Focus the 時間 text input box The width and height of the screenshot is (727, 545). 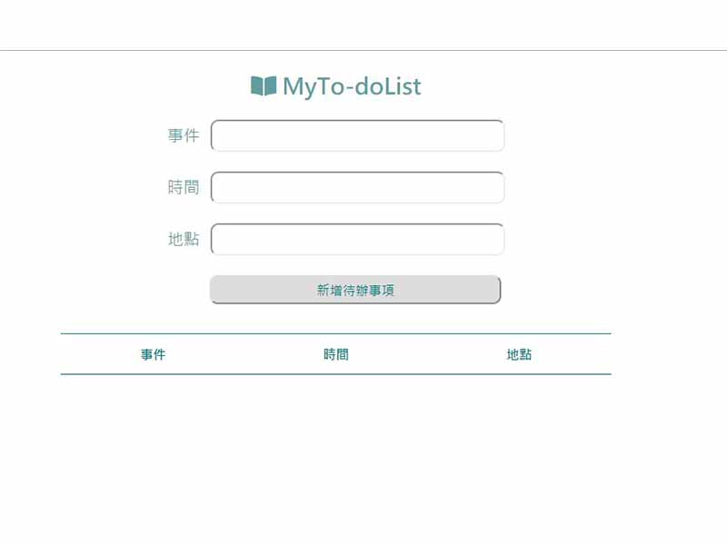click(x=357, y=187)
